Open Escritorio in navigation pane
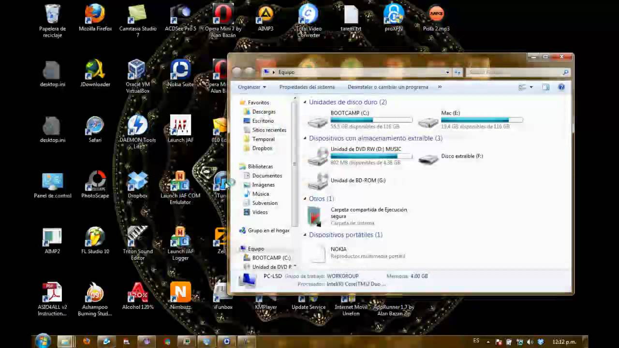The image size is (619, 348). coord(258,121)
